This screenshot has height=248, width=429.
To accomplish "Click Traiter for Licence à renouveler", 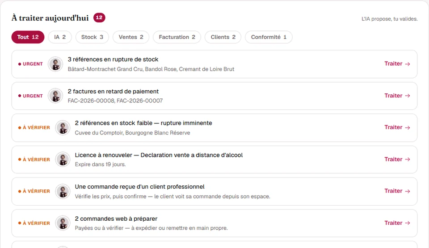I will point(397,160).
